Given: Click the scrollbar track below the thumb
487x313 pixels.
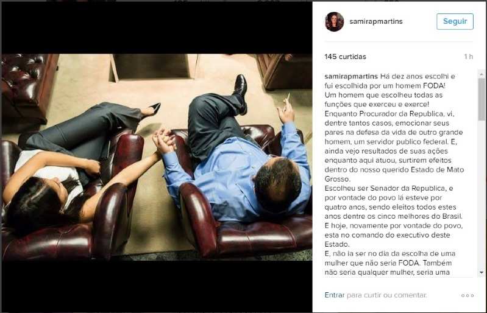Looking at the screenshot, I should pos(482,194).
